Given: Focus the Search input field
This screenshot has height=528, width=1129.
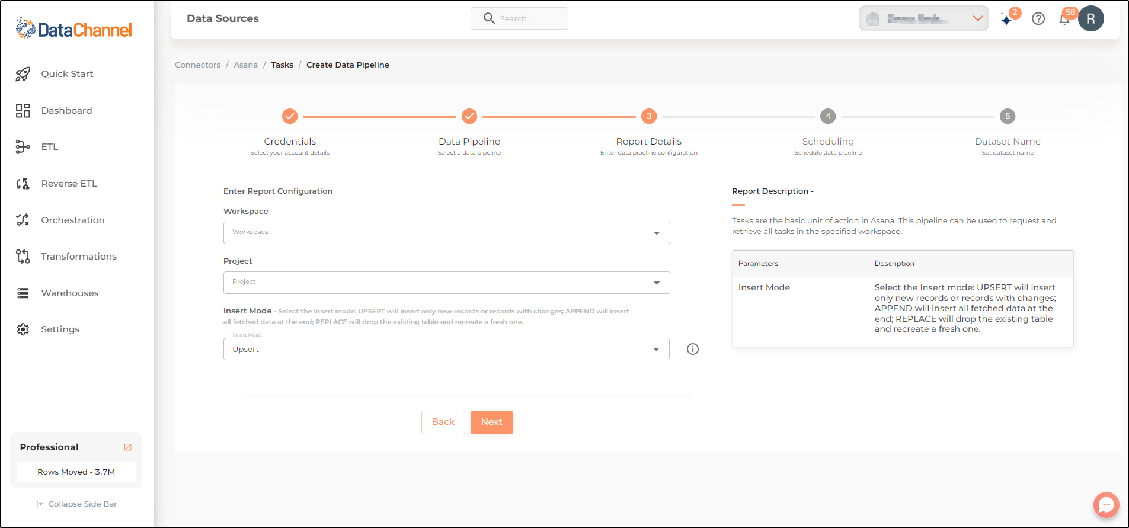Looking at the screenshot, I should pyautogui.click(x=519, y=18).
